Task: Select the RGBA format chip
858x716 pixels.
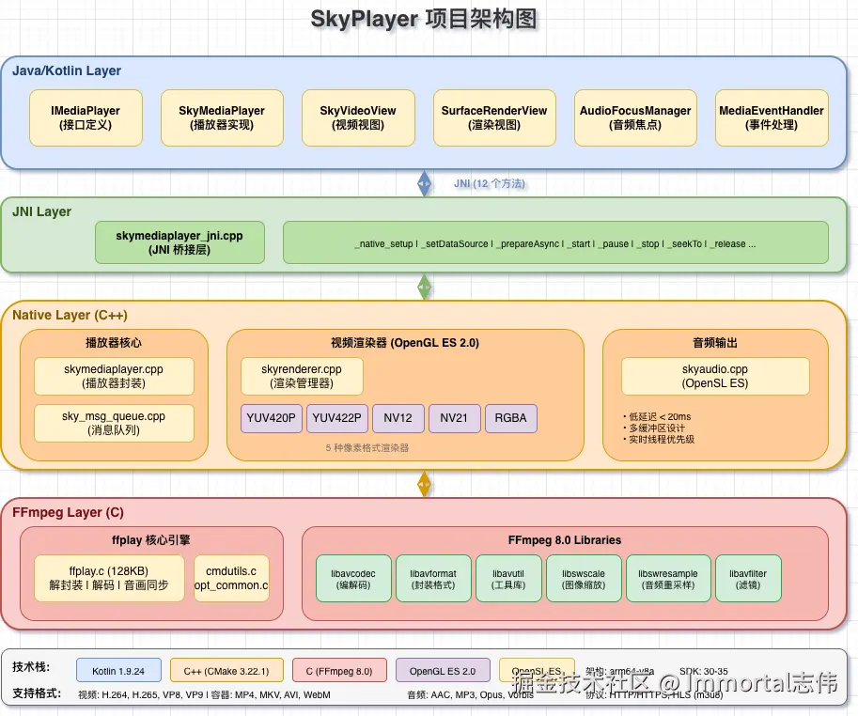Action: (510, 418)
